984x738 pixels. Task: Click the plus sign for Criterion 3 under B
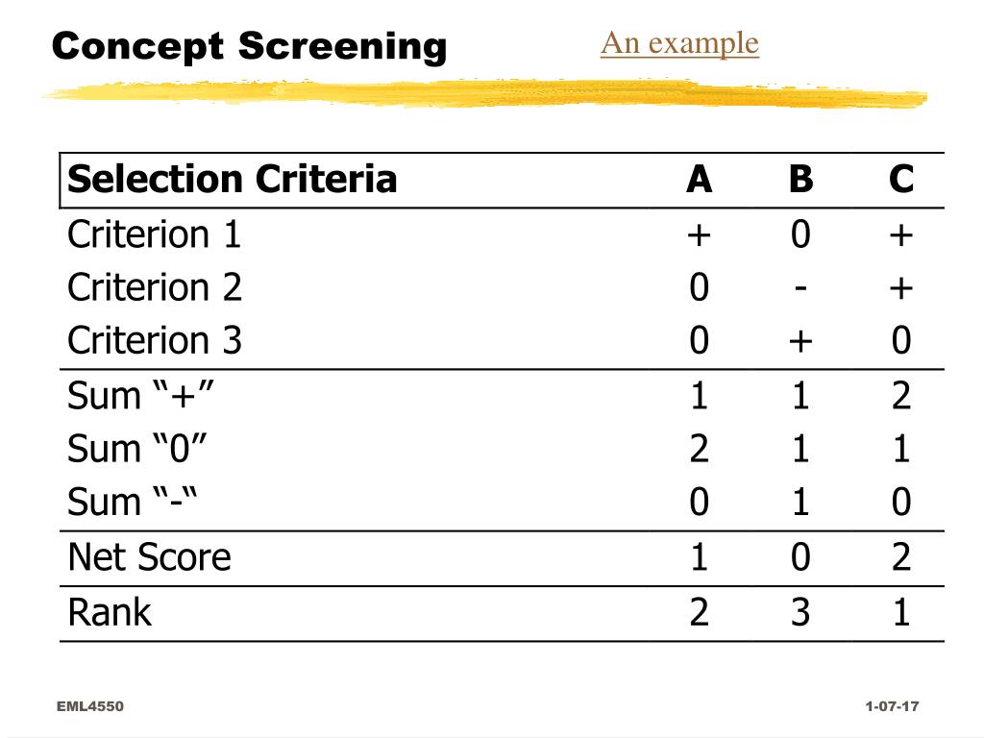[800, 343]
